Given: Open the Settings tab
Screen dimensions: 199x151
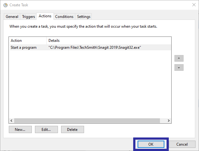Looking at the screenshot, I should click(84, 16).
